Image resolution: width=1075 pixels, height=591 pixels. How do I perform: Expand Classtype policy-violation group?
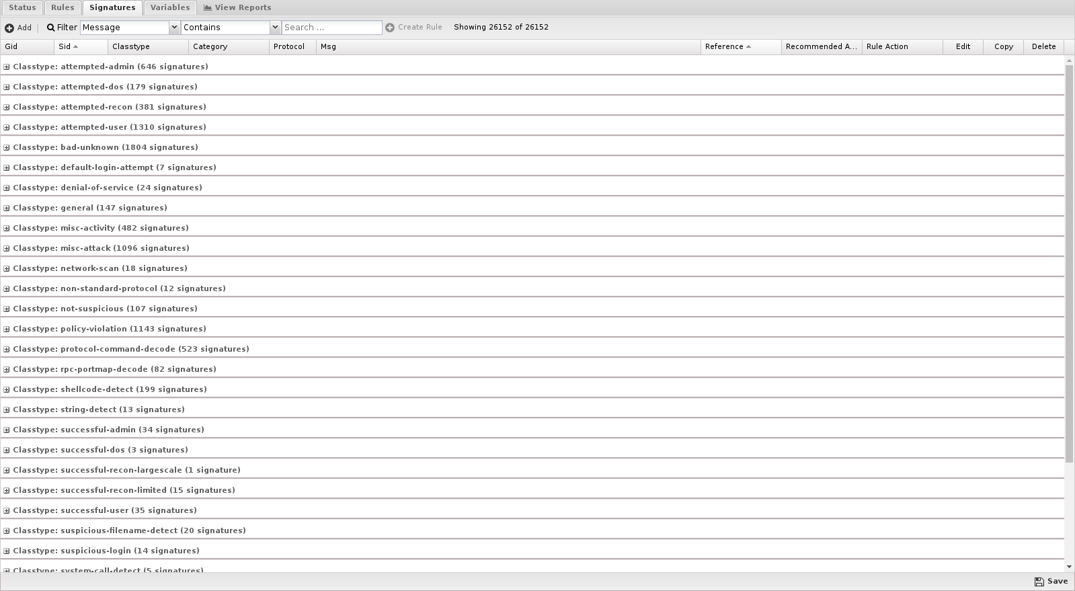[x=7, y=329]
